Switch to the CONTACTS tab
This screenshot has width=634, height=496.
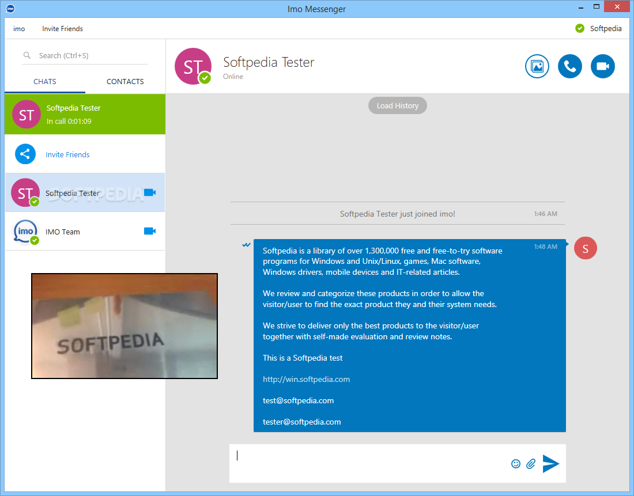[x=125, y=82]
